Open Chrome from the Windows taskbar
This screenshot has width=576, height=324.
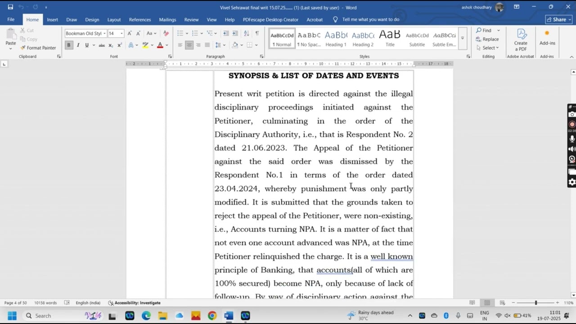(x=212, y=316)
